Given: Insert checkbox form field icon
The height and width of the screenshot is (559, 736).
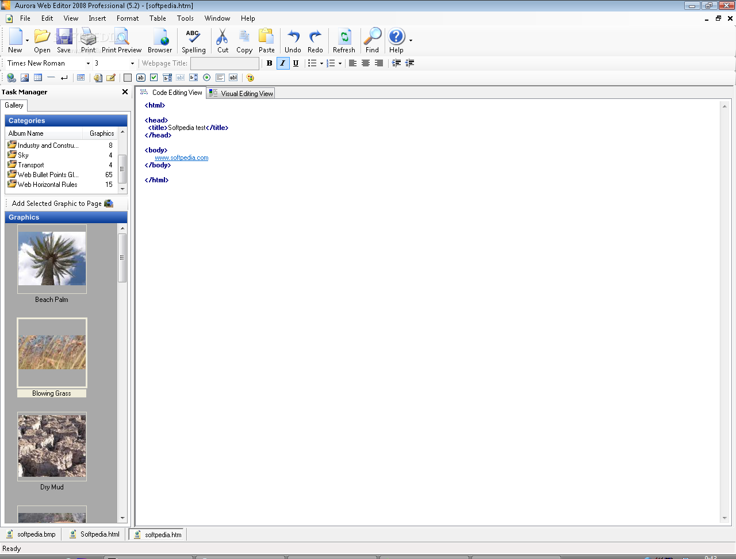Looking at the screenshot, I should pos(154,78).
